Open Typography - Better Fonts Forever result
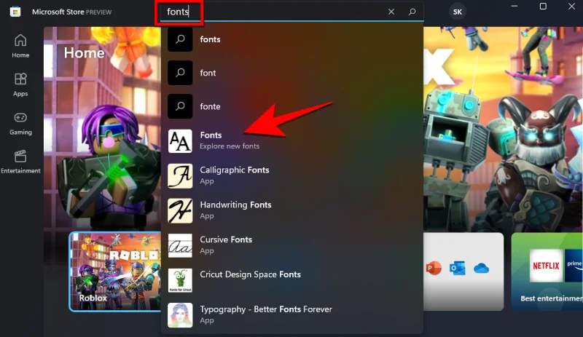The height and width of the screenshot is (337, 583). (292, 314)
